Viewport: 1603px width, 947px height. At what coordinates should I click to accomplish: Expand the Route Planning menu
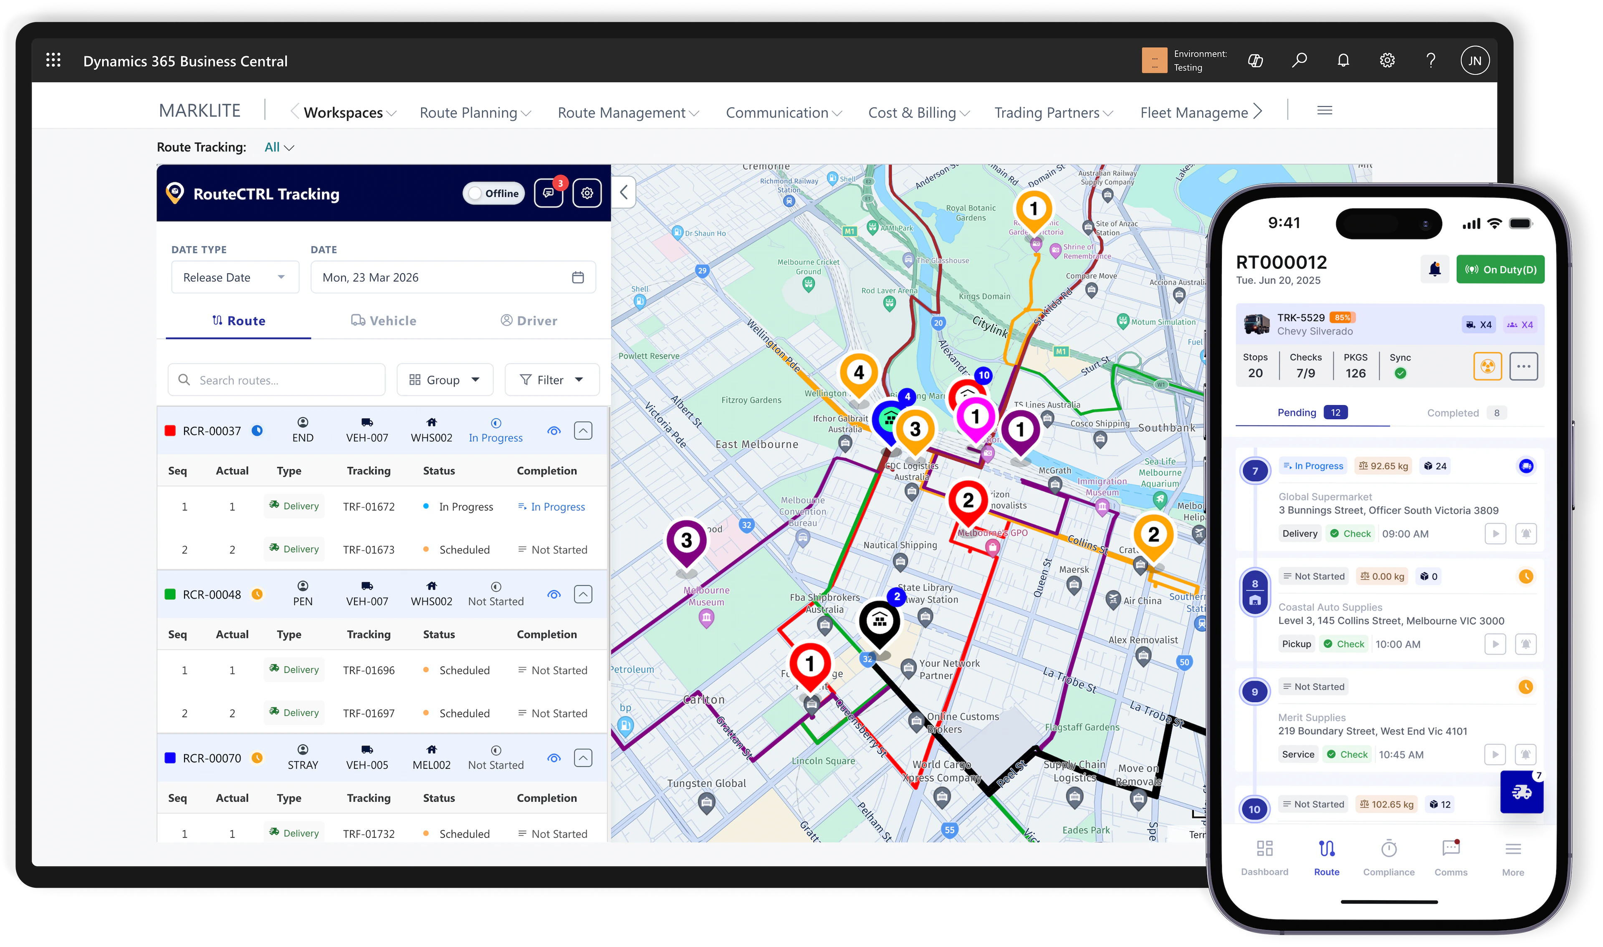tap(475, 113)
